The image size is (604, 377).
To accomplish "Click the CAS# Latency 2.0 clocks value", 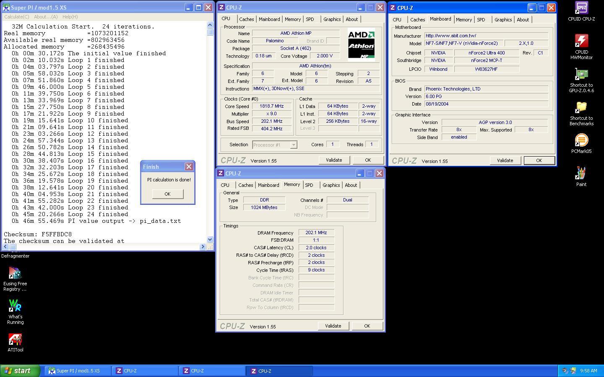I will 316,248.
